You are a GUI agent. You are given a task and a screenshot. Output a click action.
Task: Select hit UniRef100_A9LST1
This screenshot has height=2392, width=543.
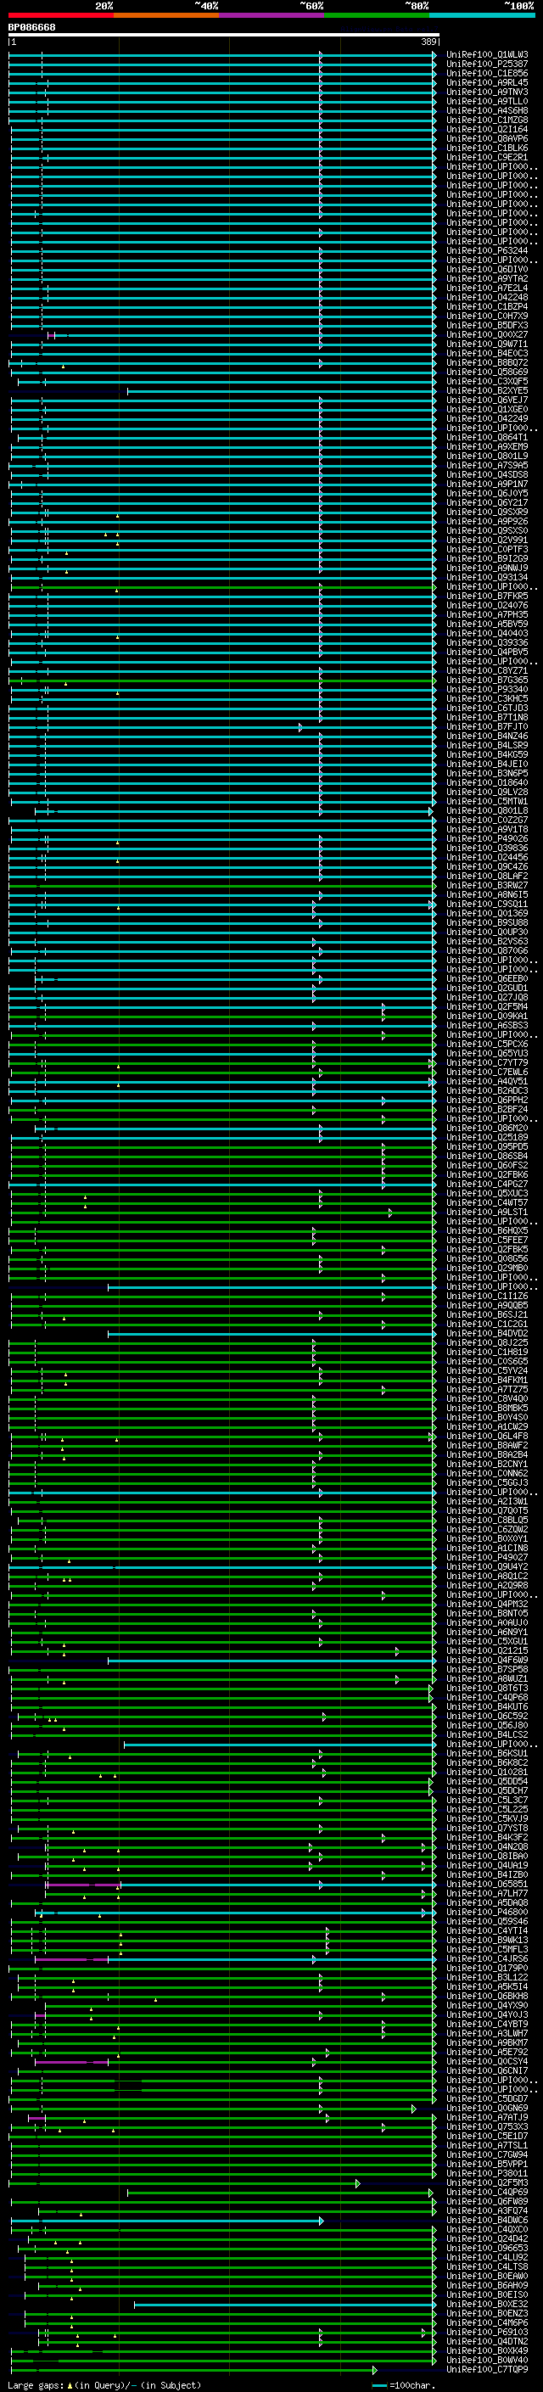tap(487, 1213)
